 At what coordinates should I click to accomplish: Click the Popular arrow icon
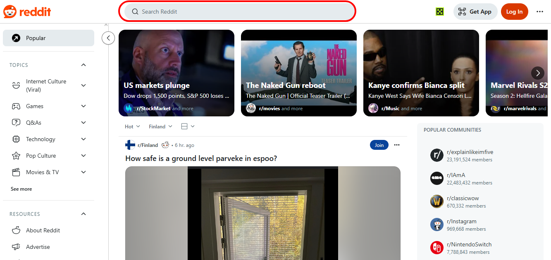coord(16,38)
